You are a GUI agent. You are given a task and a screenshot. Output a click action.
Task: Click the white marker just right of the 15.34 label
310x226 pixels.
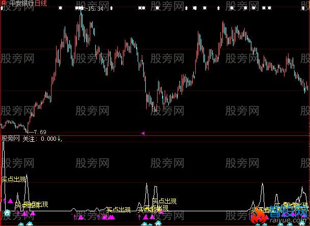click(111, 8)
